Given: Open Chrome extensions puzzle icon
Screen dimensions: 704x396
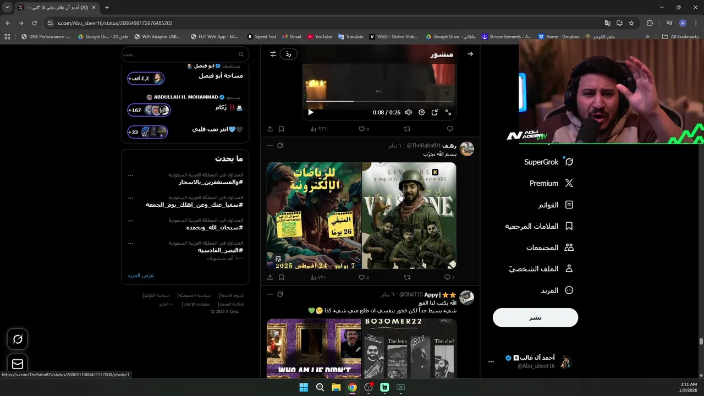Looking at the screenshot, I should [x=650, y=23].
